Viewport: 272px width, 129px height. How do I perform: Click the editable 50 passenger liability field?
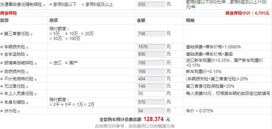coord(151,94)
